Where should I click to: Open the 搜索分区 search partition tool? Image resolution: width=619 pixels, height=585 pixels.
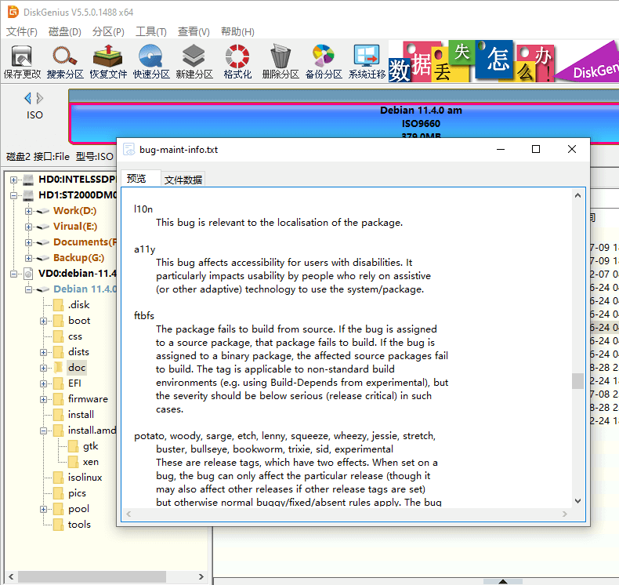click(65, 62)
